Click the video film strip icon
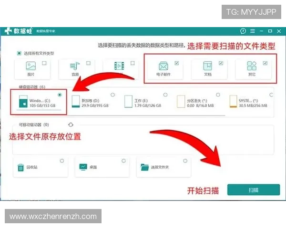Screen dimensions: 286x228 click(119, 66)
